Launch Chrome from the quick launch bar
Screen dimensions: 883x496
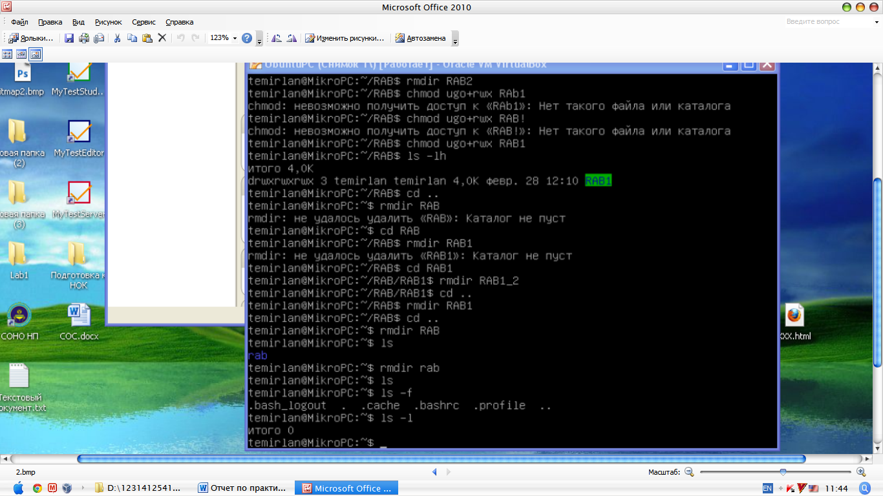pos(37,488)
